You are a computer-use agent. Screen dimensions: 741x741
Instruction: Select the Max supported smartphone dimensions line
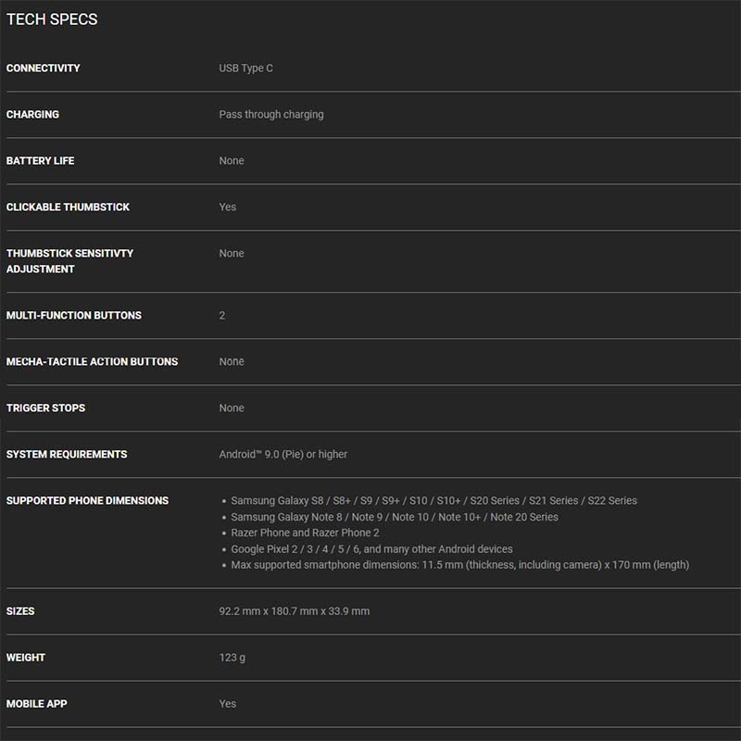click(x=459, y=565)
